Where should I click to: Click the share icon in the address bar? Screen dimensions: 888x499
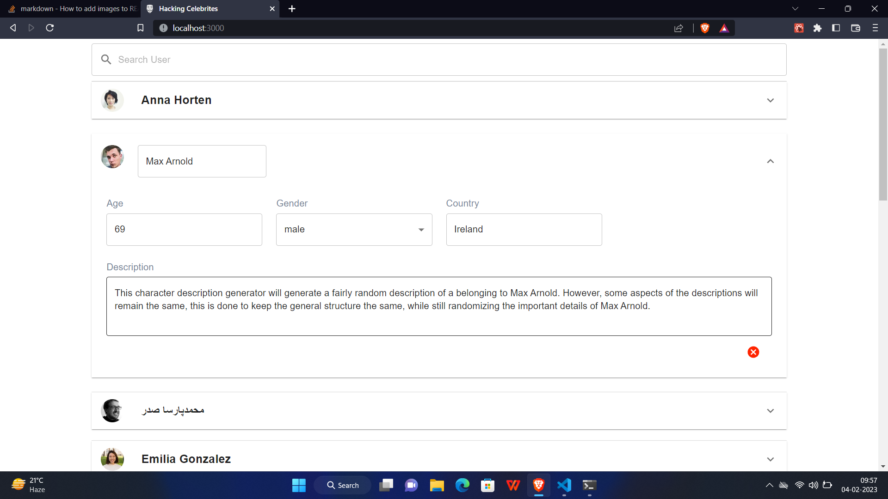click(679, 28)
